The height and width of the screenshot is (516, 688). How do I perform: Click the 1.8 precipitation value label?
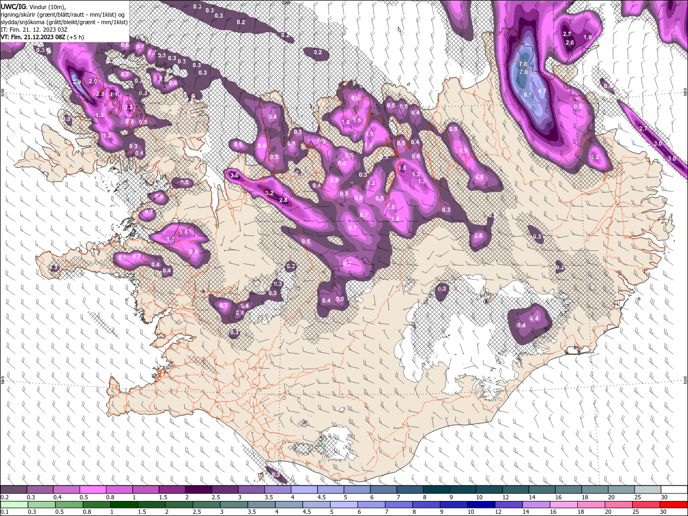point(403,168)
